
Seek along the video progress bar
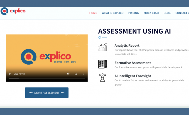click(47, 78)
